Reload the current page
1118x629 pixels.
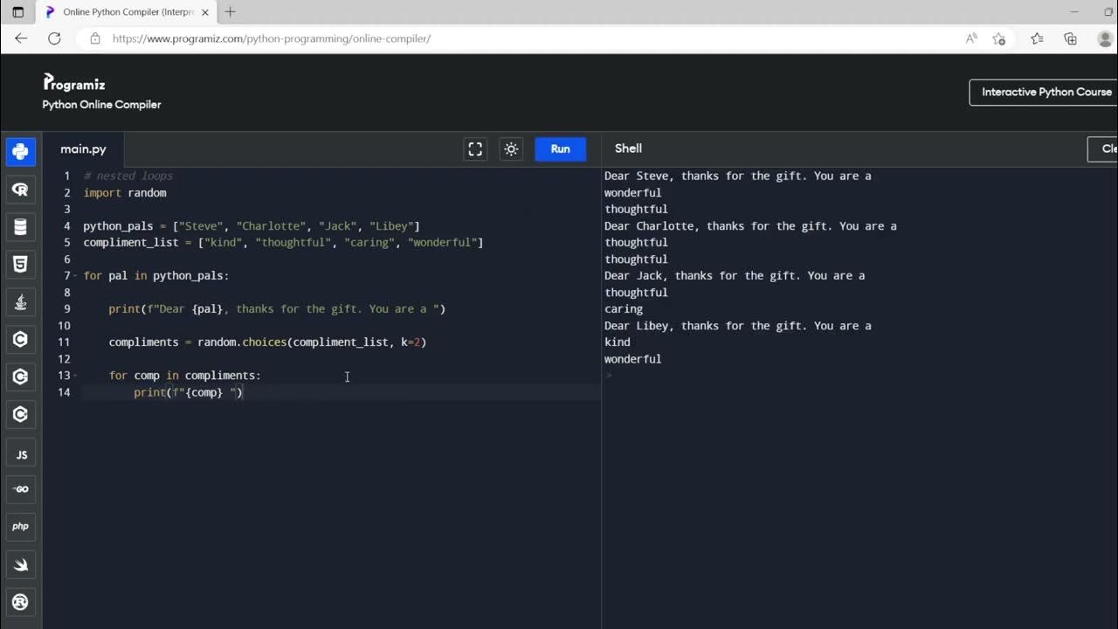point(54,38)
